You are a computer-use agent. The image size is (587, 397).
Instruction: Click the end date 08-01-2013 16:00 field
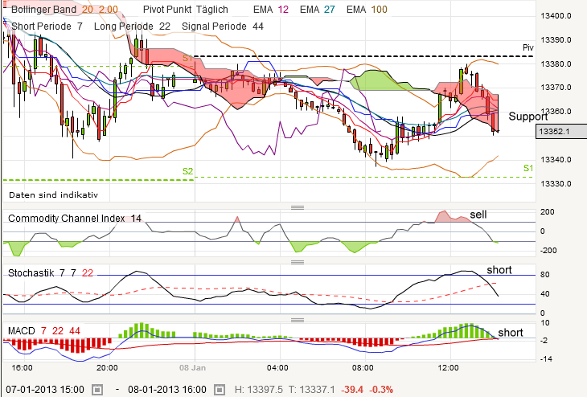[x=167, y=390]
